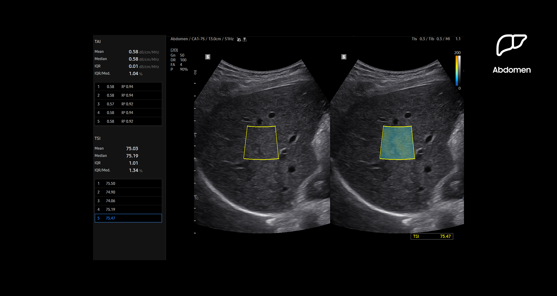This screenshot has height=296, width=557.
Task: Select TAI measurement row 5
Action: tap(128, 122)
